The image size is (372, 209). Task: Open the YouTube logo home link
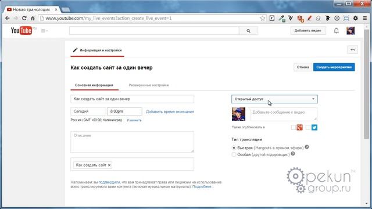pyautogui.click(x=22, y=31)
